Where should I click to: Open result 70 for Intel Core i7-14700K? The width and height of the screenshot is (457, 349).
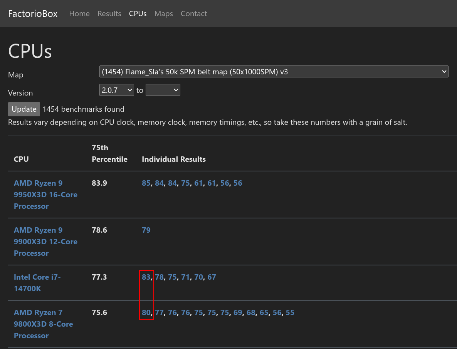click(x=198, y=277)
